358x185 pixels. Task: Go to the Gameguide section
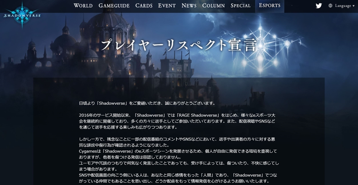(114, 5)
